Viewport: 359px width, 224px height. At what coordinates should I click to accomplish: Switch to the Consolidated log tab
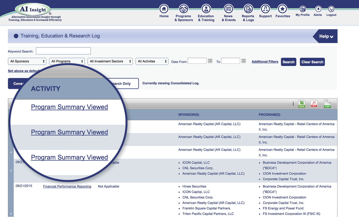18,84
